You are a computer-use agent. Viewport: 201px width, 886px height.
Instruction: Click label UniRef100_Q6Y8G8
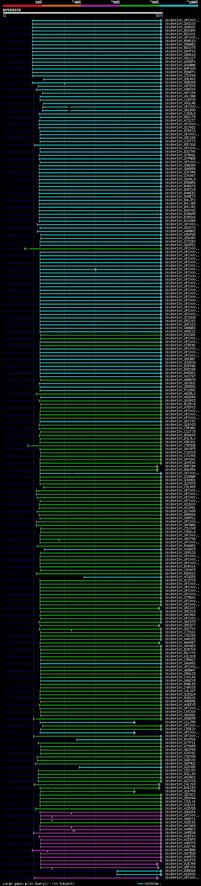(x=180, y=853)
